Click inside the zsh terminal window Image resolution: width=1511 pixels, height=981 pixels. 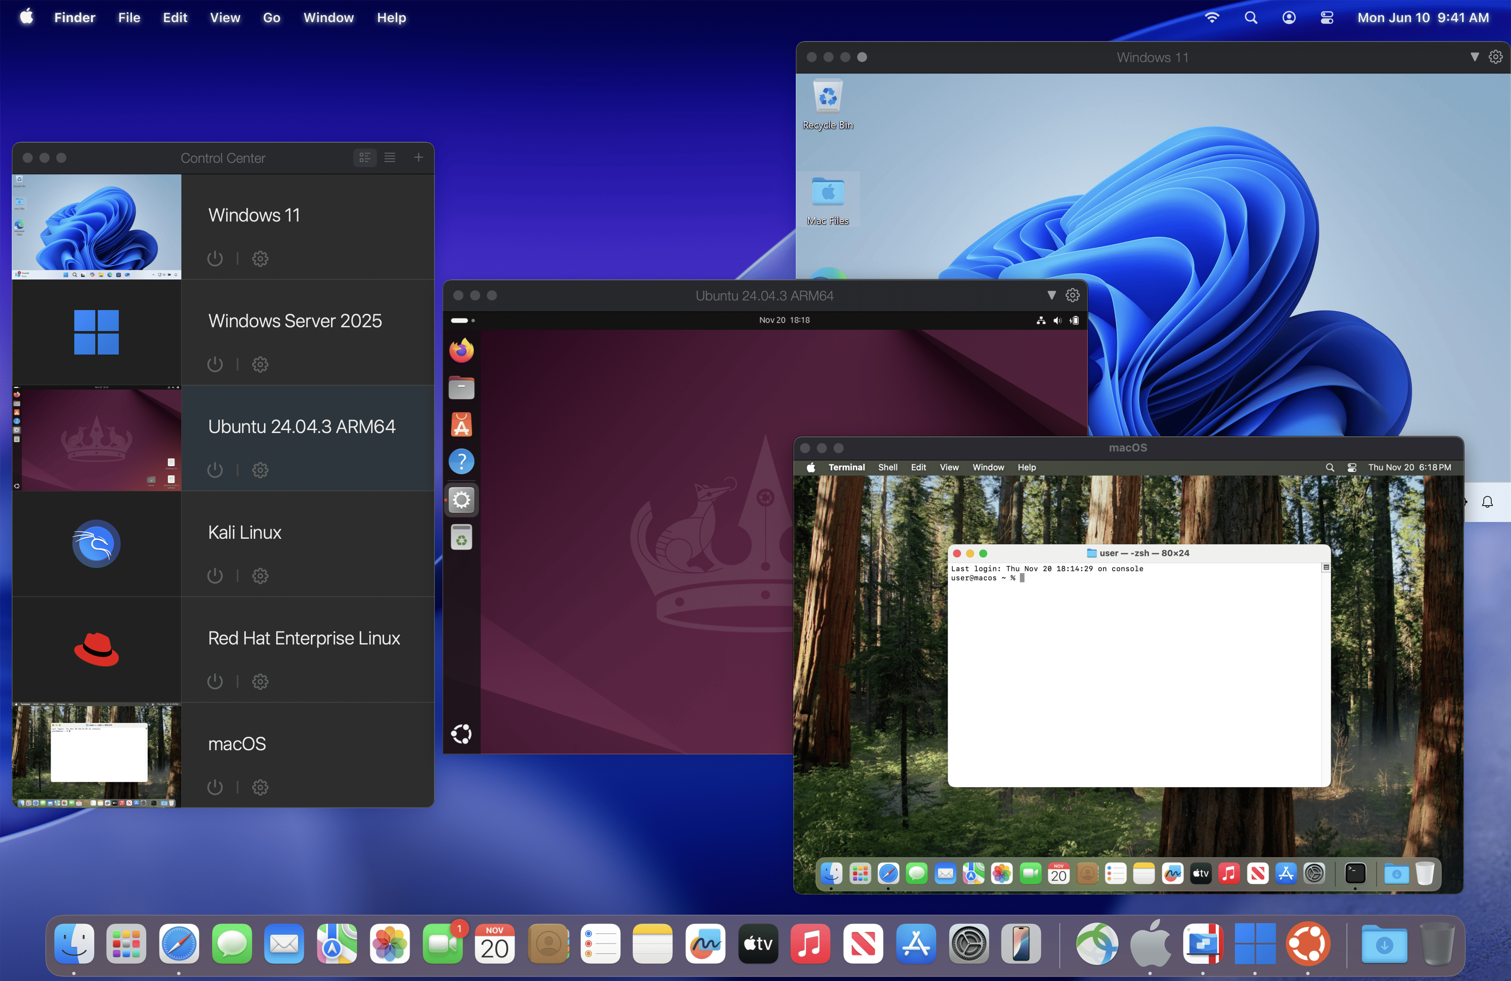(1138, 675)
